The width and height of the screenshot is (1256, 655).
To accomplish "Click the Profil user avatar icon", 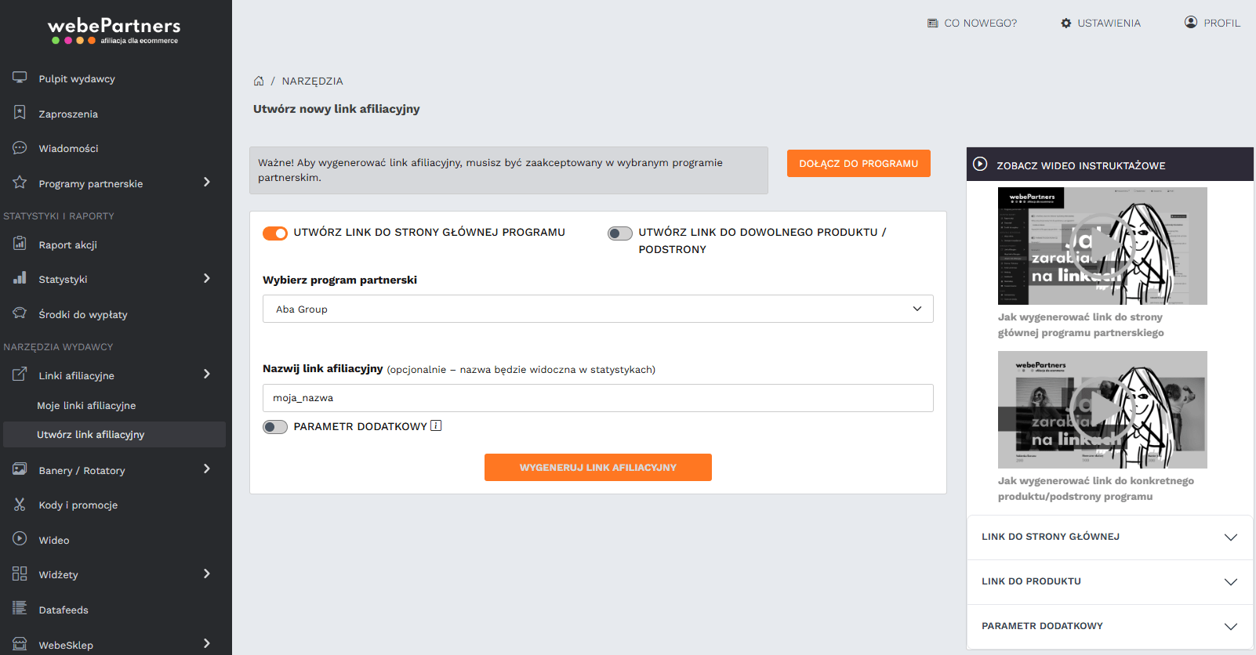I will click(x=1191, y=22).
